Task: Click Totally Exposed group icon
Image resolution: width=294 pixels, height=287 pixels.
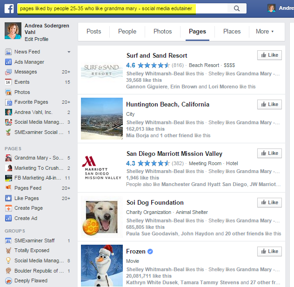Action: point(8,250)
